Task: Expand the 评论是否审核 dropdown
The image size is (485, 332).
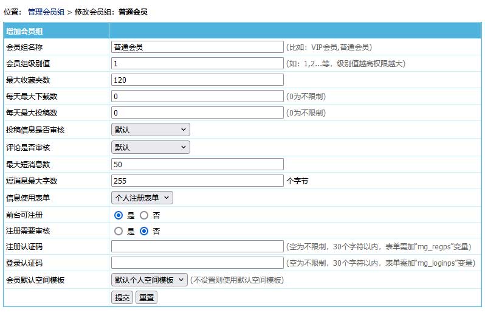Action: point(151,147)
